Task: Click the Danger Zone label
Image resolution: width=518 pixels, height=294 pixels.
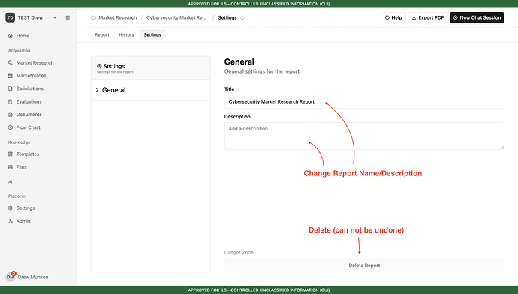Action: 239,253
